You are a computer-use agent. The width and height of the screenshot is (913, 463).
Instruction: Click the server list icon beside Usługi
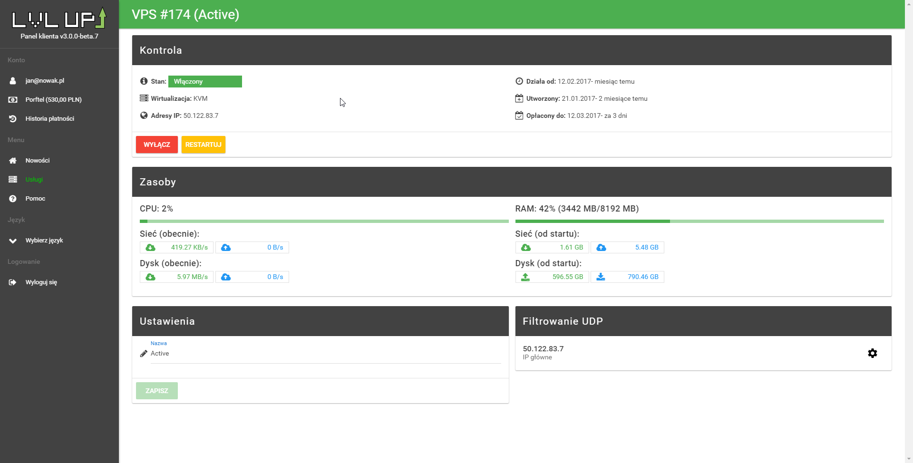[x=13, y=180]
